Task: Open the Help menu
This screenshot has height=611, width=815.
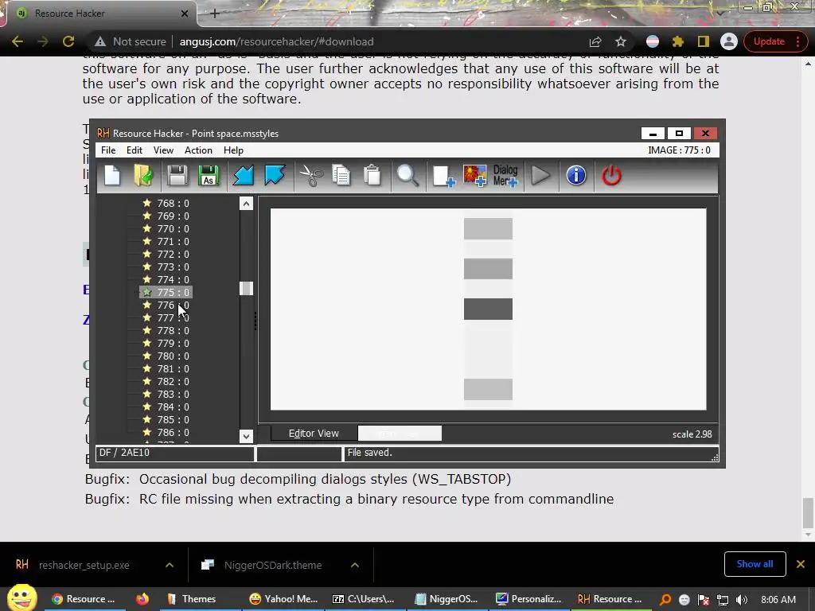Action: (x=233, y=150)
